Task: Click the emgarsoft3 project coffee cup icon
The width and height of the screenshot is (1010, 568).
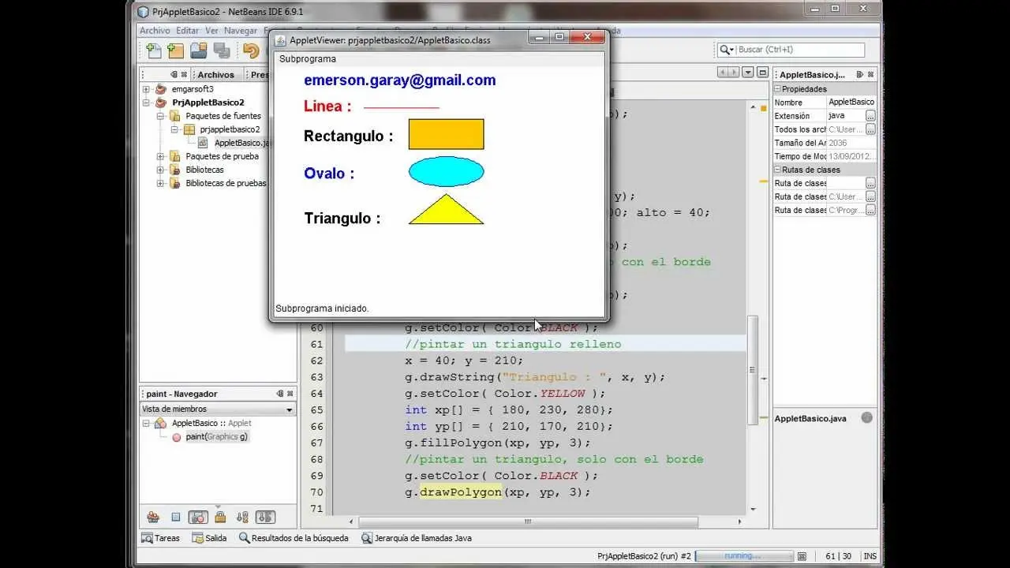Action: 161,89
